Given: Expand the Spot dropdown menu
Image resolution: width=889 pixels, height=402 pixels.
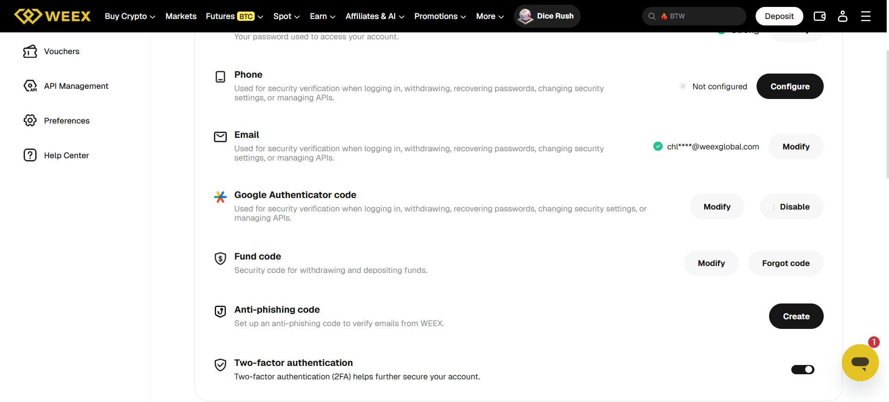Looking at the screenshot, I should [x=287, y=16].
